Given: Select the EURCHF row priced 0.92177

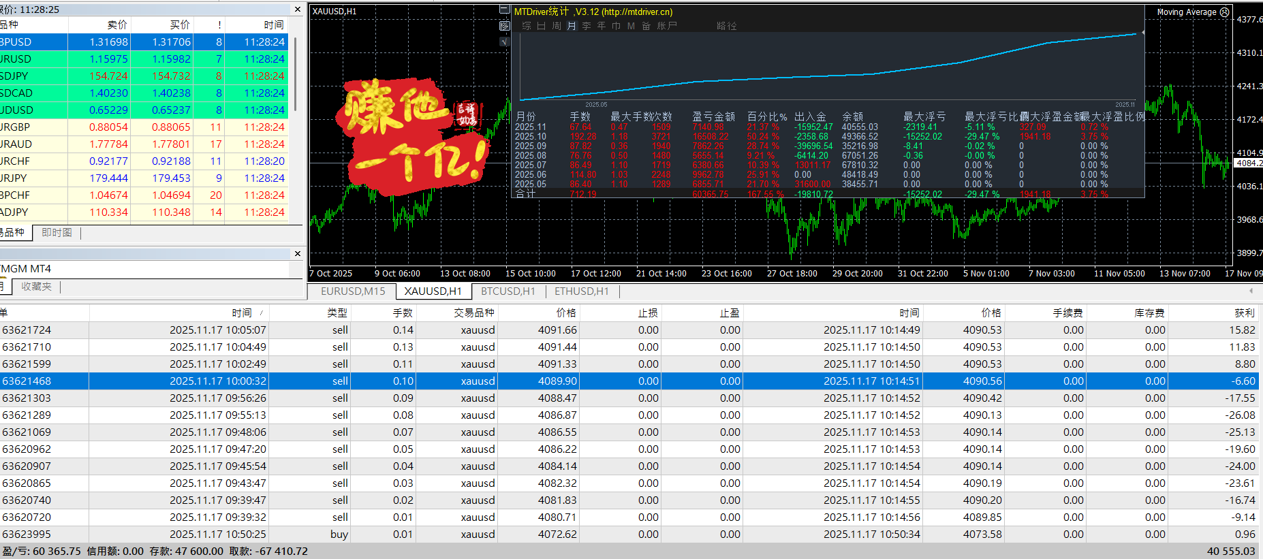Looking at the screenshot, I should (144, 161).
